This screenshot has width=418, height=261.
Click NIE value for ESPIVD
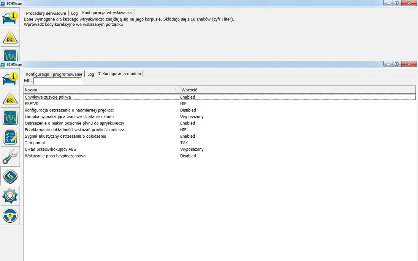pos(184,104)
